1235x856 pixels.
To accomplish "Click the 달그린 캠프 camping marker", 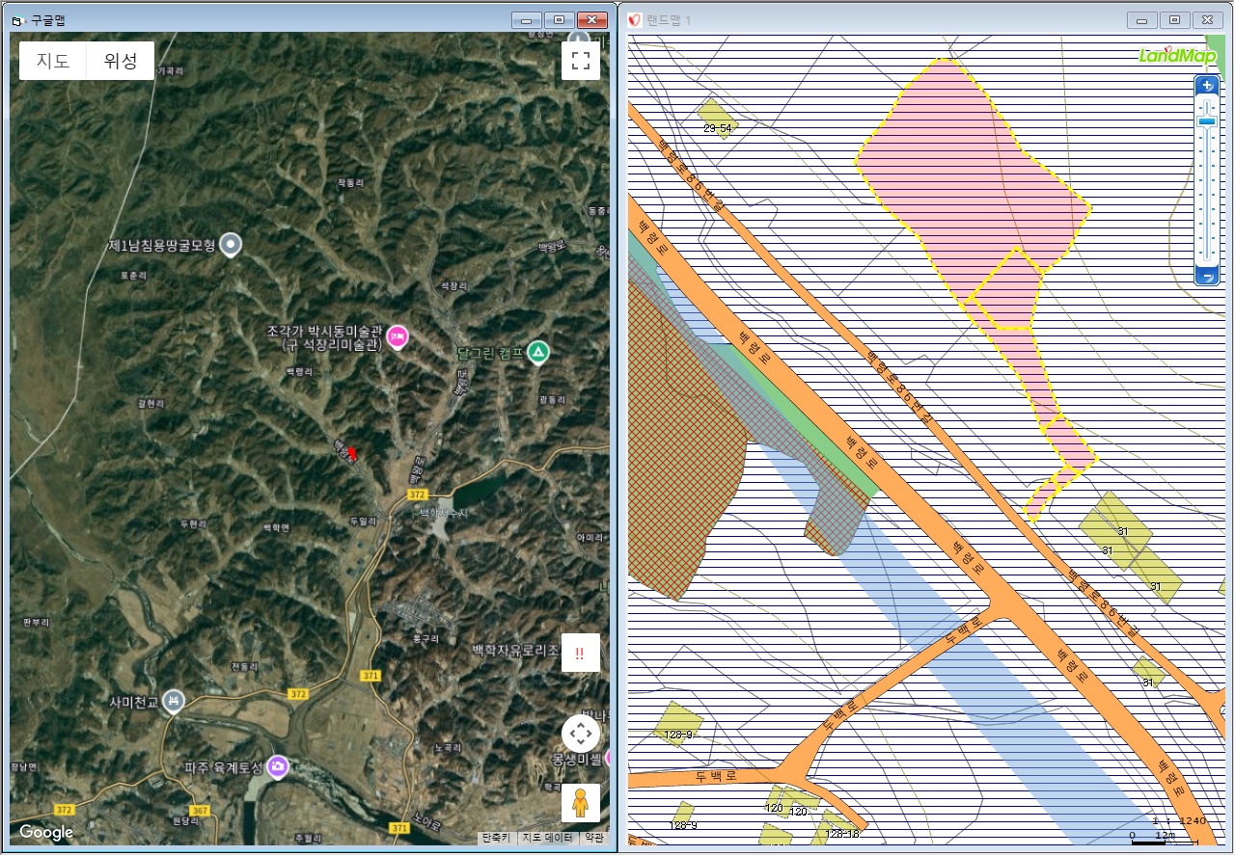I will tap(539, 352).
